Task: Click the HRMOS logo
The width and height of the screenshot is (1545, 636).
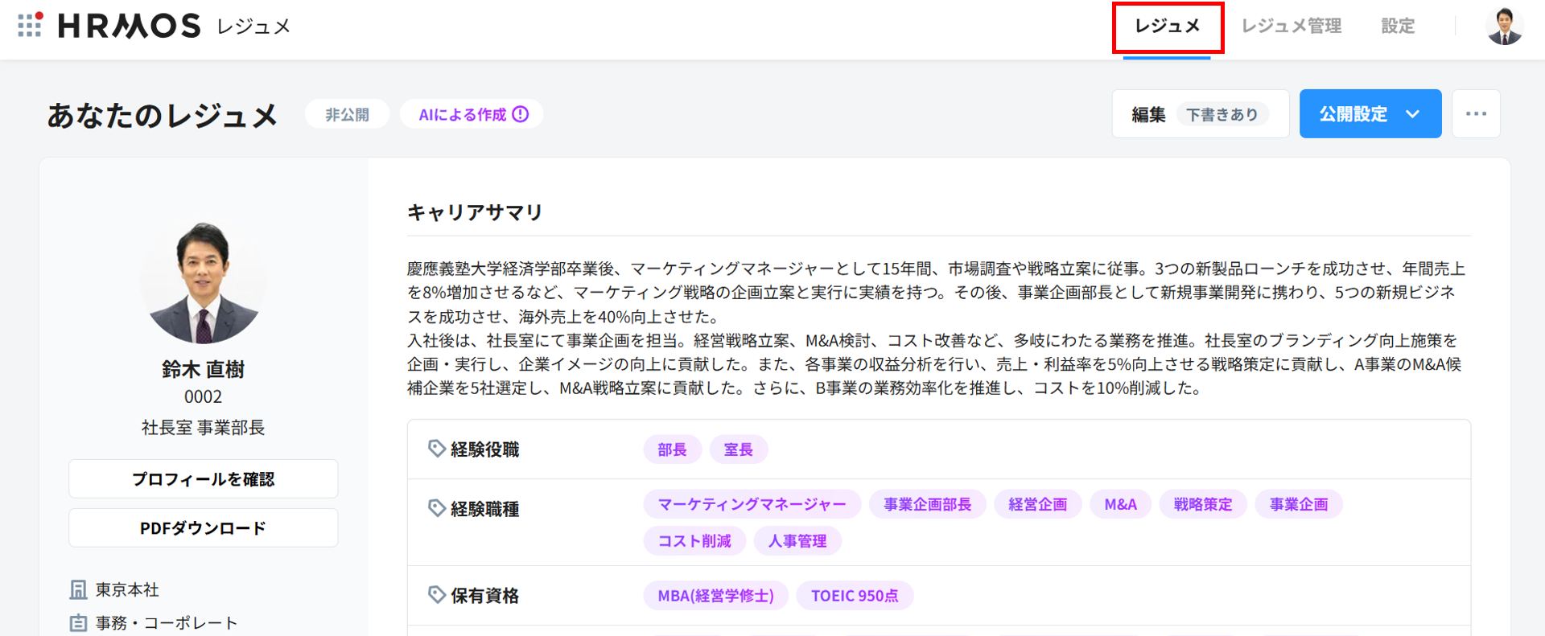Action: pyautogui.click(x=130, y=26)
